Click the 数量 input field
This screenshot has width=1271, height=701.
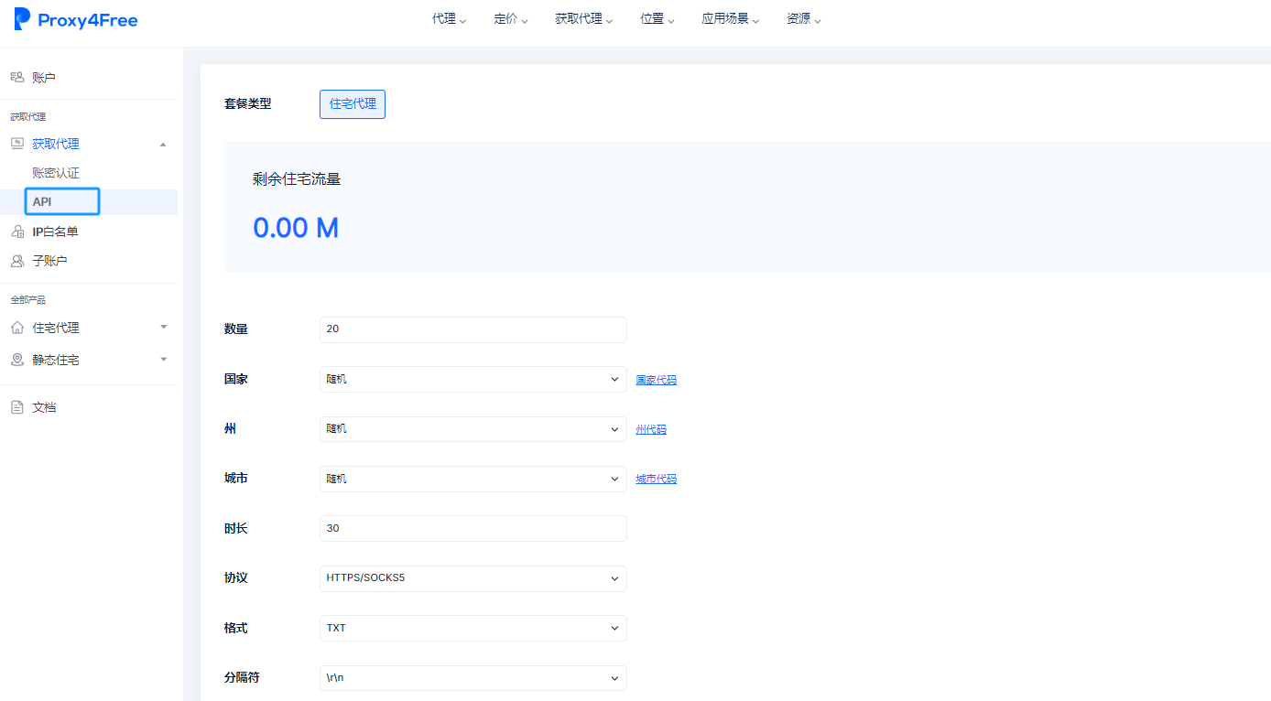(473, 329)
